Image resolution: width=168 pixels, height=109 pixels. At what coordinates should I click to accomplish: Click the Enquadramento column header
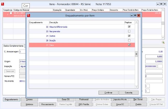click(x=39, y=22)
